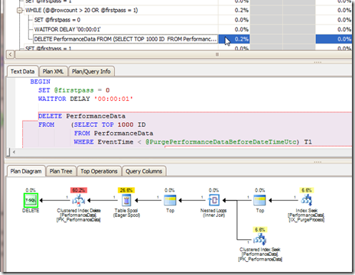Select the Nested Loops (Inner Join) icon
Viewport: 355px width, 275px height.
click(x=213, y=200)
